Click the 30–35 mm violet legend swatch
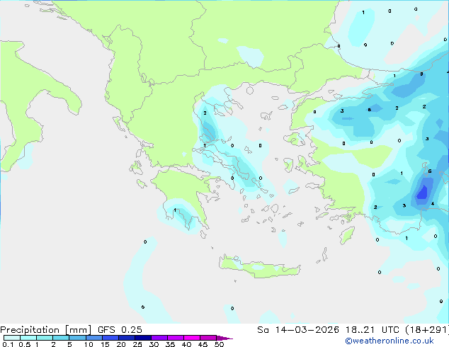This screenshot has width=449, height=347. (159, 338)
